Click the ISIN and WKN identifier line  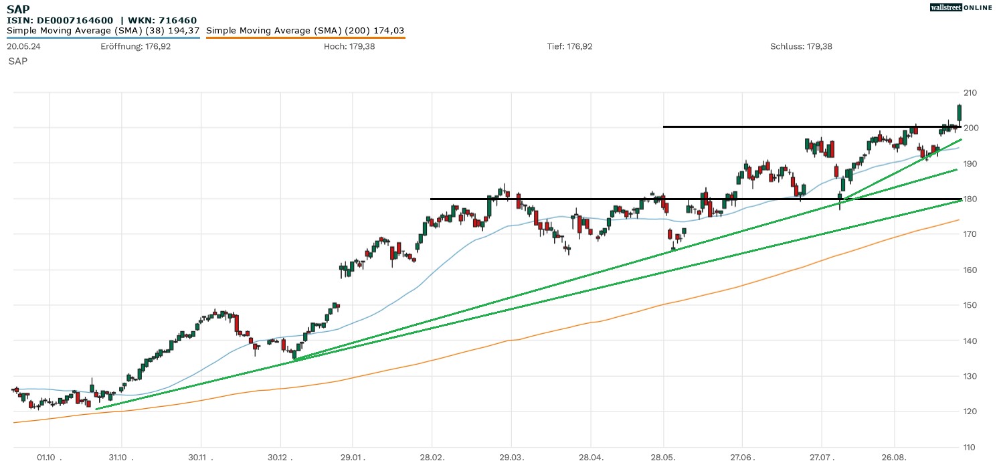[102, 21]
